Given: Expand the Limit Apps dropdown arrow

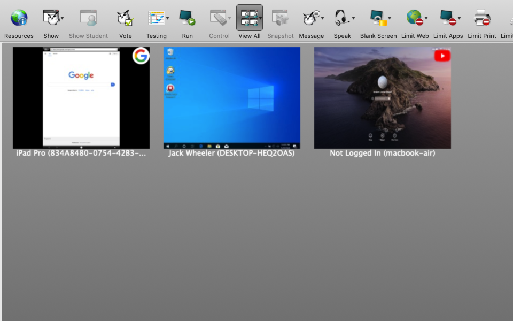Looking at the screenshot, I should 459,19.
